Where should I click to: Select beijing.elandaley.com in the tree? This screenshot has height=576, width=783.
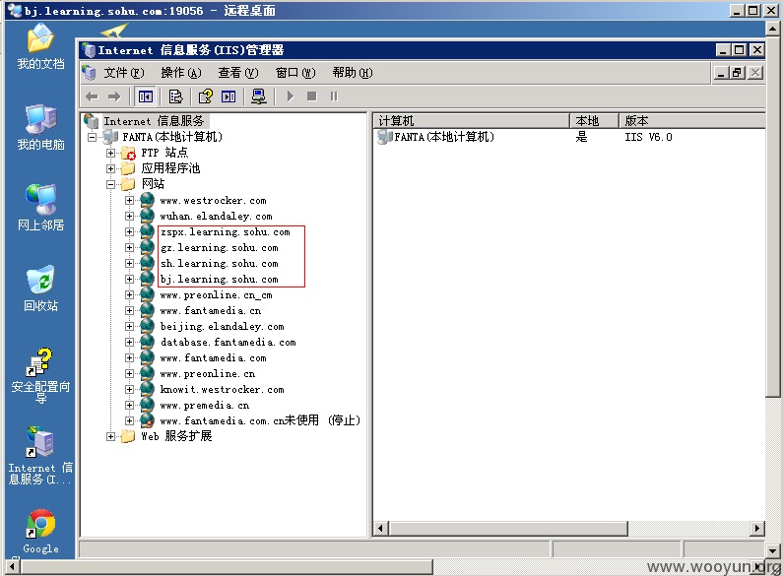[x=223, y=327]
